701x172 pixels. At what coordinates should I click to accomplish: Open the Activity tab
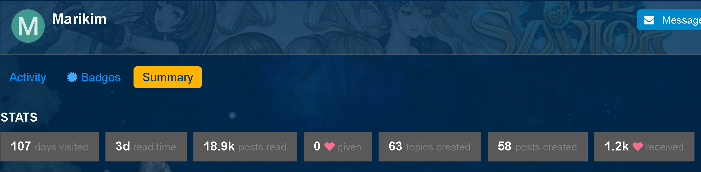28,77
